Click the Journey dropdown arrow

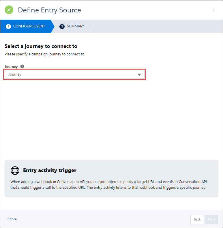[x=139, y=74]
